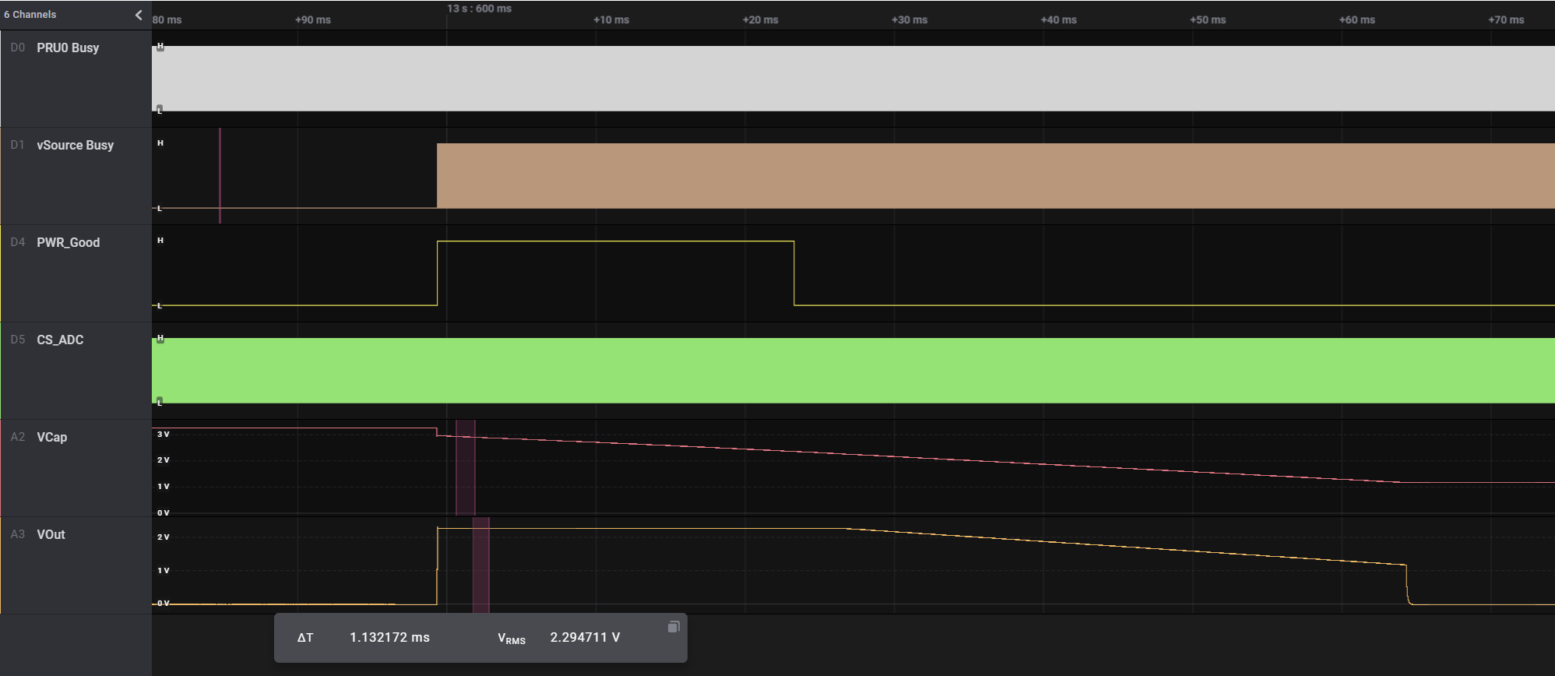Select the VOut analog channel label
This screenshot has height=676, width=1555.
point(51,535)
